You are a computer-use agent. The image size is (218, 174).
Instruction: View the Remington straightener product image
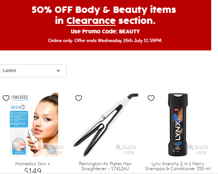pyautogui.click(x=106, y=125)
